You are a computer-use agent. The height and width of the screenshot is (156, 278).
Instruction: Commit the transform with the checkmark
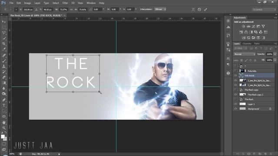point(205,10)
